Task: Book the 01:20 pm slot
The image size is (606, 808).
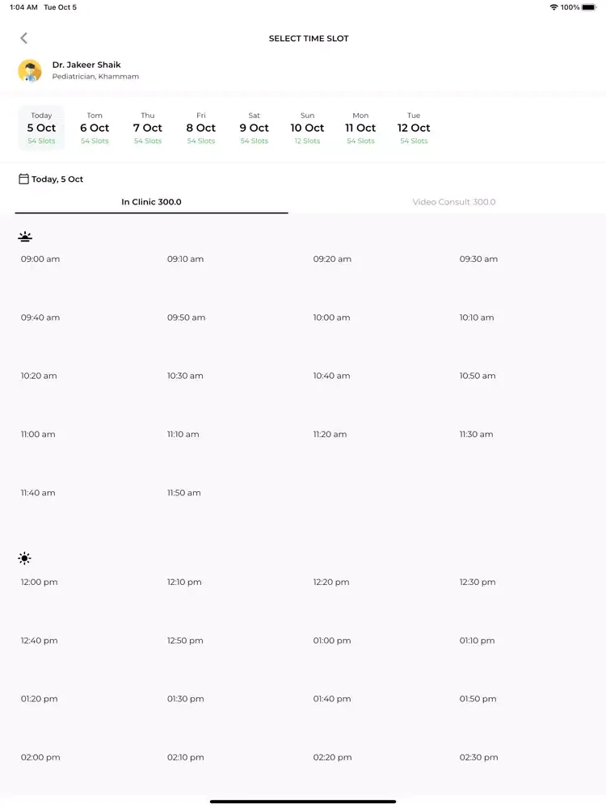Action: (39, 699)
